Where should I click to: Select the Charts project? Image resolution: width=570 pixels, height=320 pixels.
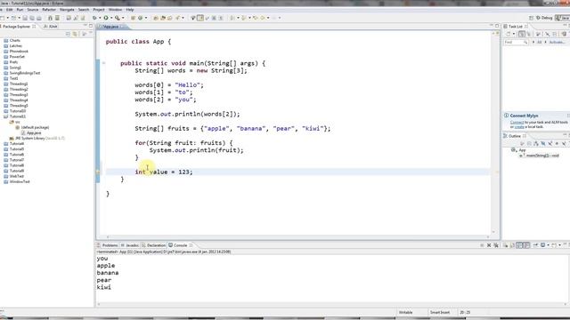[x=12, y=40]
